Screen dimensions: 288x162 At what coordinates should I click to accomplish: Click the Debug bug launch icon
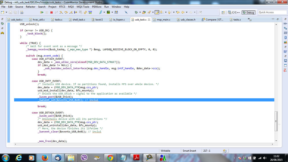pos(136,12)
